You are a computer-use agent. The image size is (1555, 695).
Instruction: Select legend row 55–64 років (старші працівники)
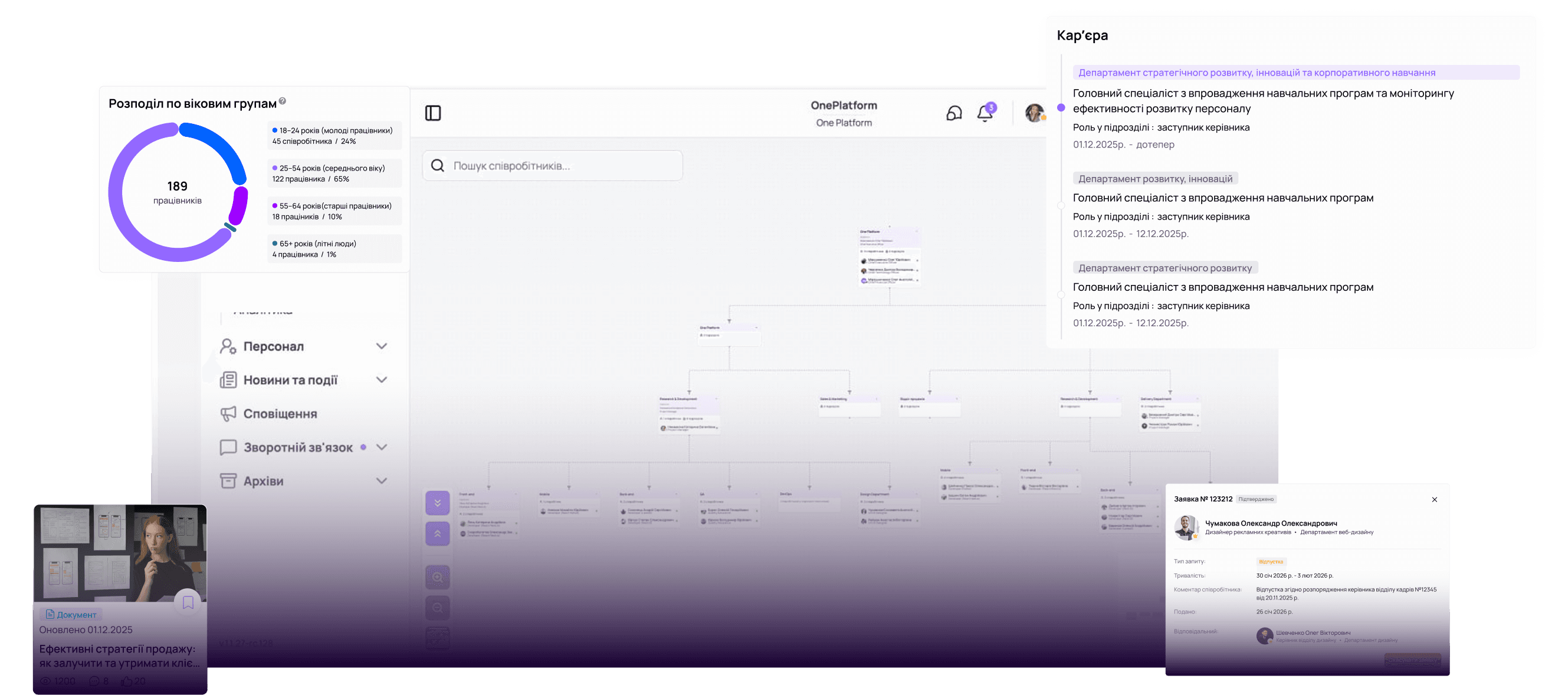334,211
